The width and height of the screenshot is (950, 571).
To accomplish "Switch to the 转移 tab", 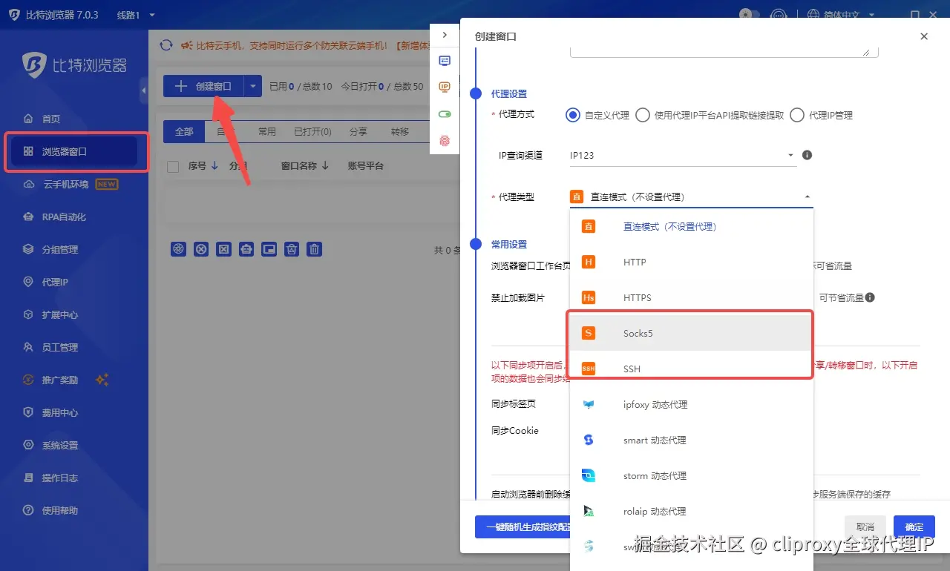I will coord(399,131).
